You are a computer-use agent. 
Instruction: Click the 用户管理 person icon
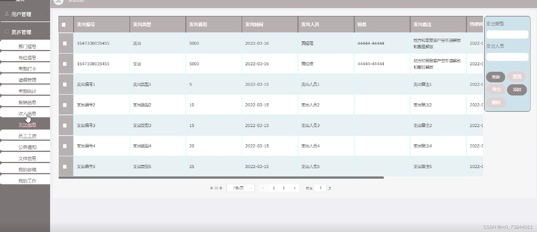click(x=7, y=14)
